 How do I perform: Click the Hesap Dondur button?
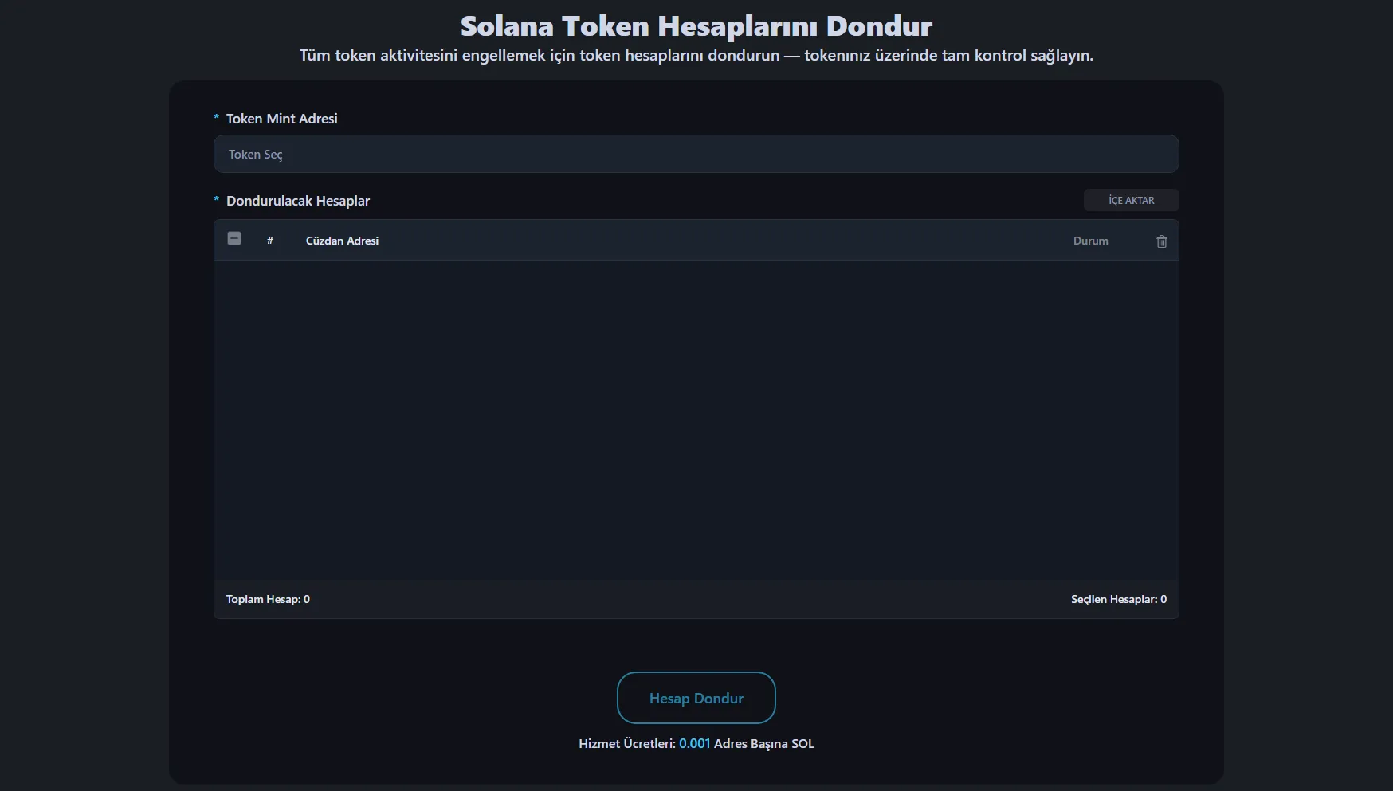click(x=696, y=698)
